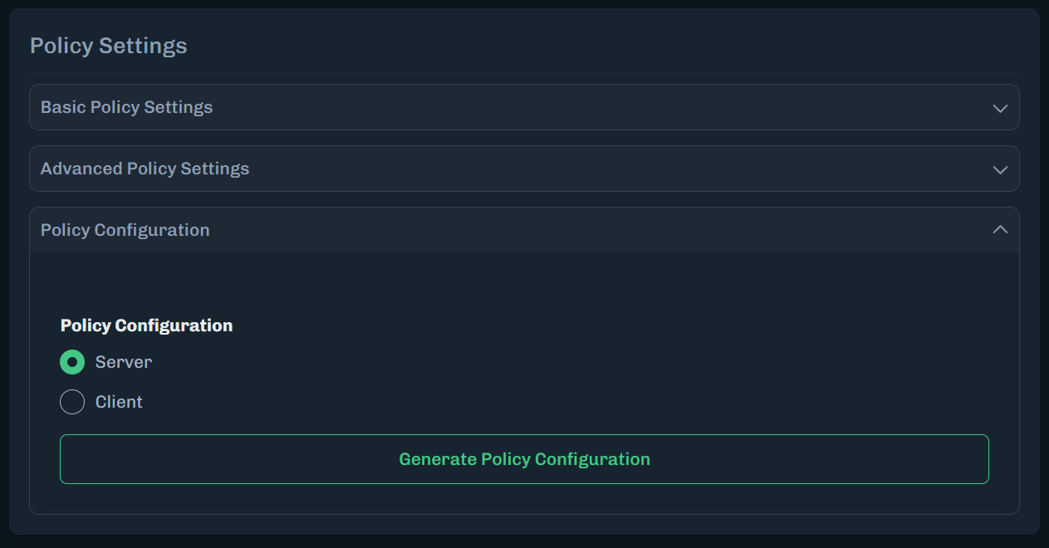Click the green dot inside the Server radio
This screenshot has width=1049, height=548.
[x=72, y=362]
